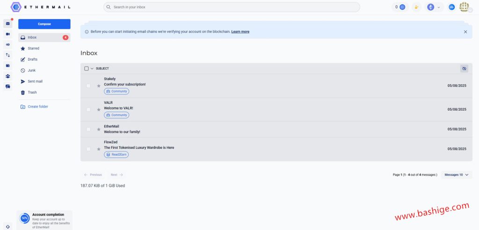Open the wallet icon in the left rail
The image size is (479, 230).
pyautogui.click(x=7, y=65)
